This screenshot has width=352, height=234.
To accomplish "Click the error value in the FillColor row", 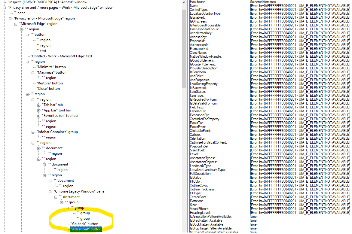I will click(x=300, y=181).
